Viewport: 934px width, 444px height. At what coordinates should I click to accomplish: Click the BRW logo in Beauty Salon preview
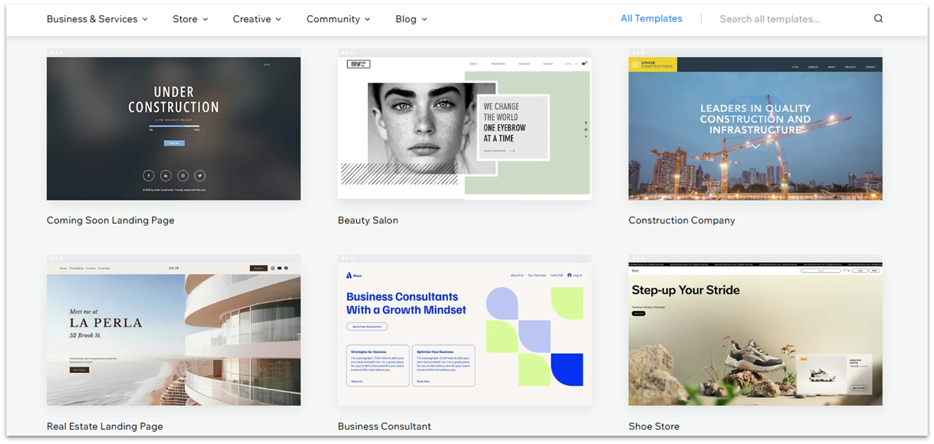(x=358, y=64)
